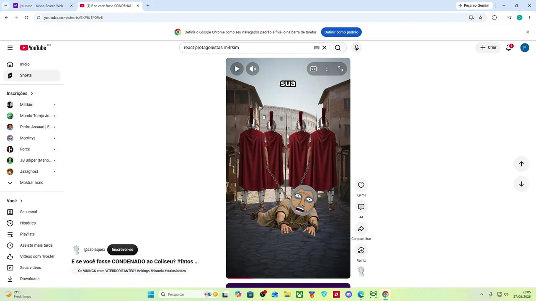Start voice search with microphone
This screenshot has height=301, width=536.
(x=357, y=48)
